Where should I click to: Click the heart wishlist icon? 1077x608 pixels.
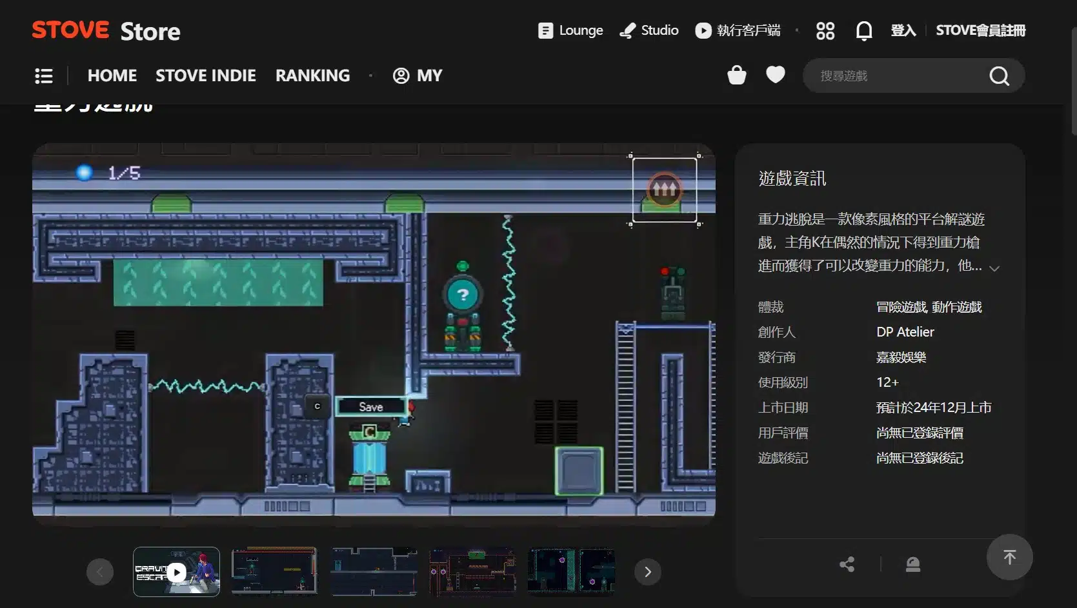[x=775, y=75]
